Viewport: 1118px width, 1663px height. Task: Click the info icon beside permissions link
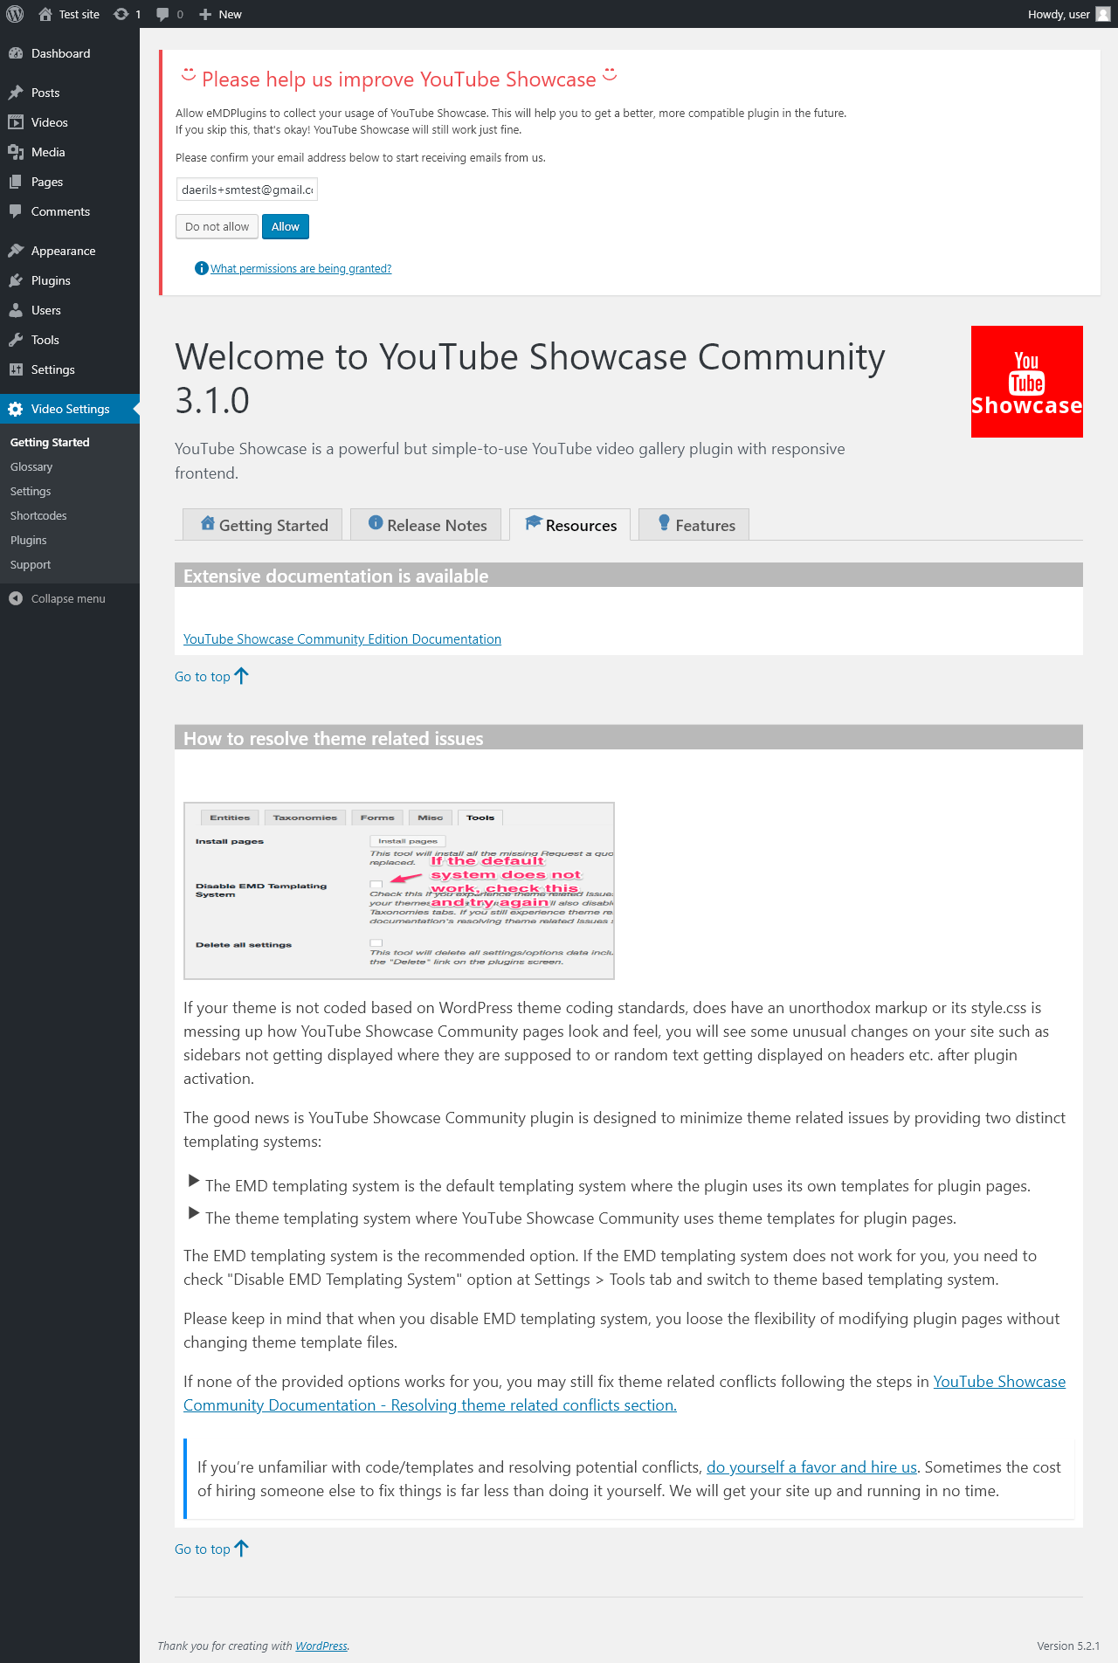point(201,268)
